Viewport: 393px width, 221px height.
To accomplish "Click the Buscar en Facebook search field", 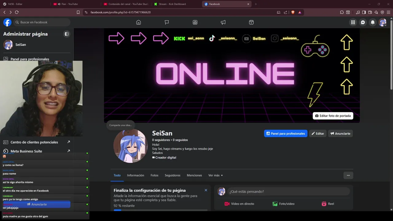I will [42, 22].
